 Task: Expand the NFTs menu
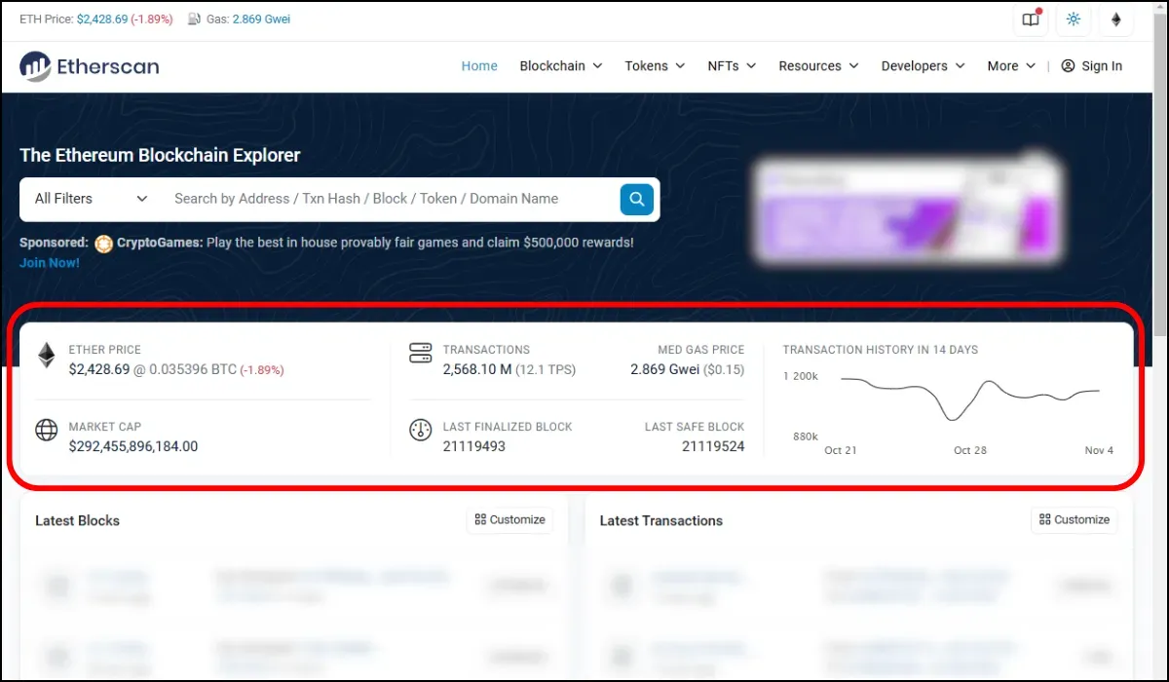(x=732, y=66)
